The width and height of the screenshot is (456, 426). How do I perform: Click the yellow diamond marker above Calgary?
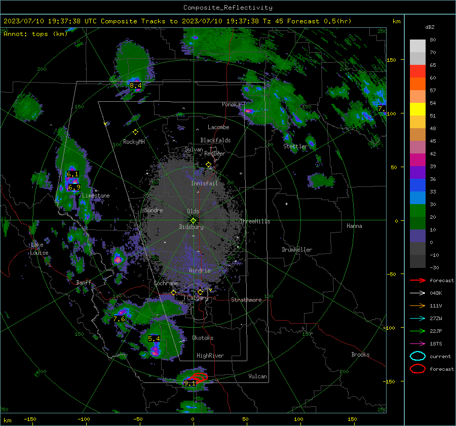click(x=200, y=292)
